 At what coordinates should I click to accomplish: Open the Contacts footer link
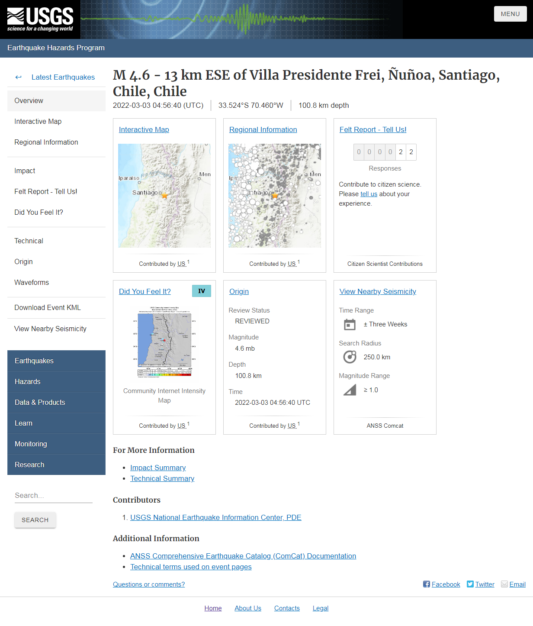pyautogui.click(x=287, y=608)
